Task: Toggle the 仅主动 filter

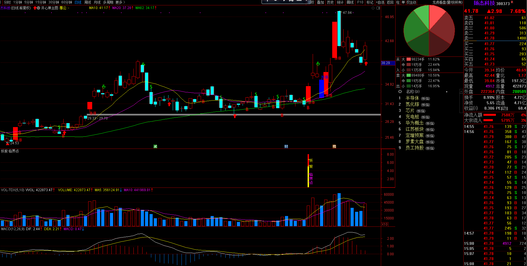Action: [411, 2]
